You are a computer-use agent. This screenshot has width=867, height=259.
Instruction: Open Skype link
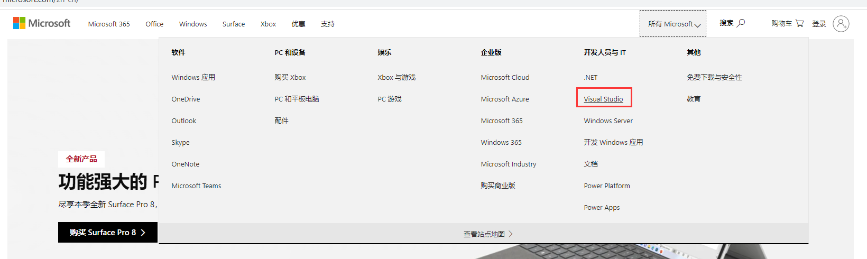pyautogui.click(x=180, y=142)
